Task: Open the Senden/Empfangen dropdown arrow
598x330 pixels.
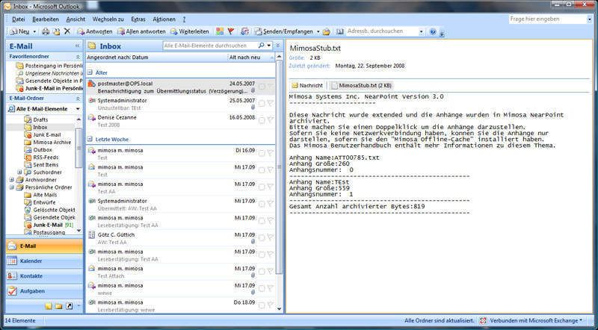Action: point(317,31)
